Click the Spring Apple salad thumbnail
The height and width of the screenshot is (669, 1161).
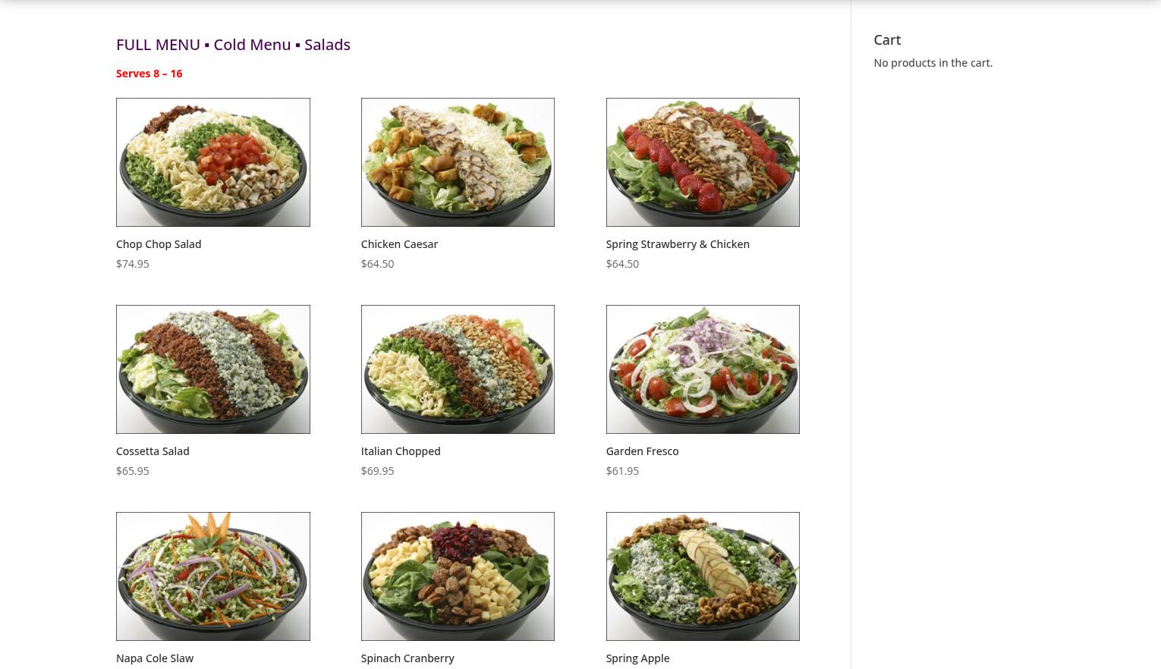click(703, 576)
